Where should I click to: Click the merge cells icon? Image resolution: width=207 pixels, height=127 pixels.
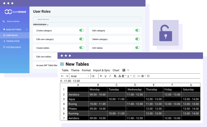coord(134,76)
